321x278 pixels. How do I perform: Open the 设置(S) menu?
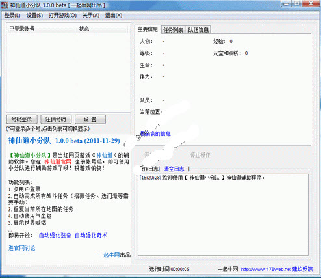point(34,16)
